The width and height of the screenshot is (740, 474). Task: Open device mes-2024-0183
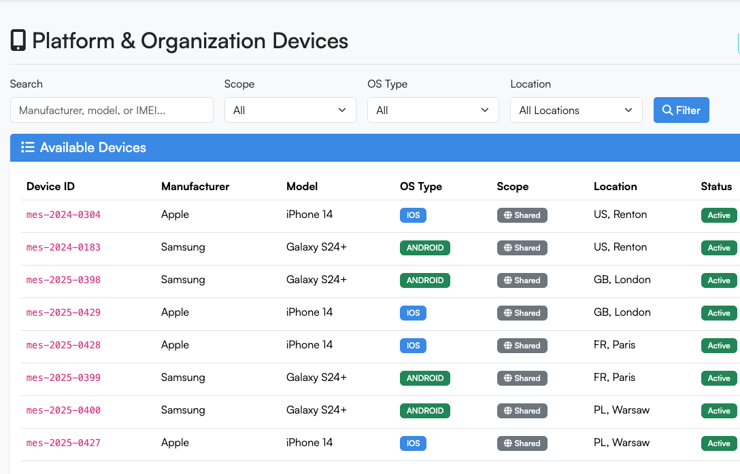tap(63, 247)
